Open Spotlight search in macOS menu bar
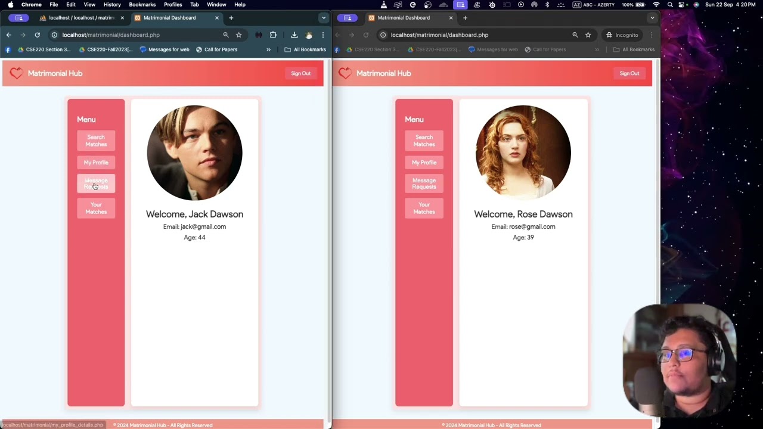This screenshot has width=763, height=429. (671, 5)
